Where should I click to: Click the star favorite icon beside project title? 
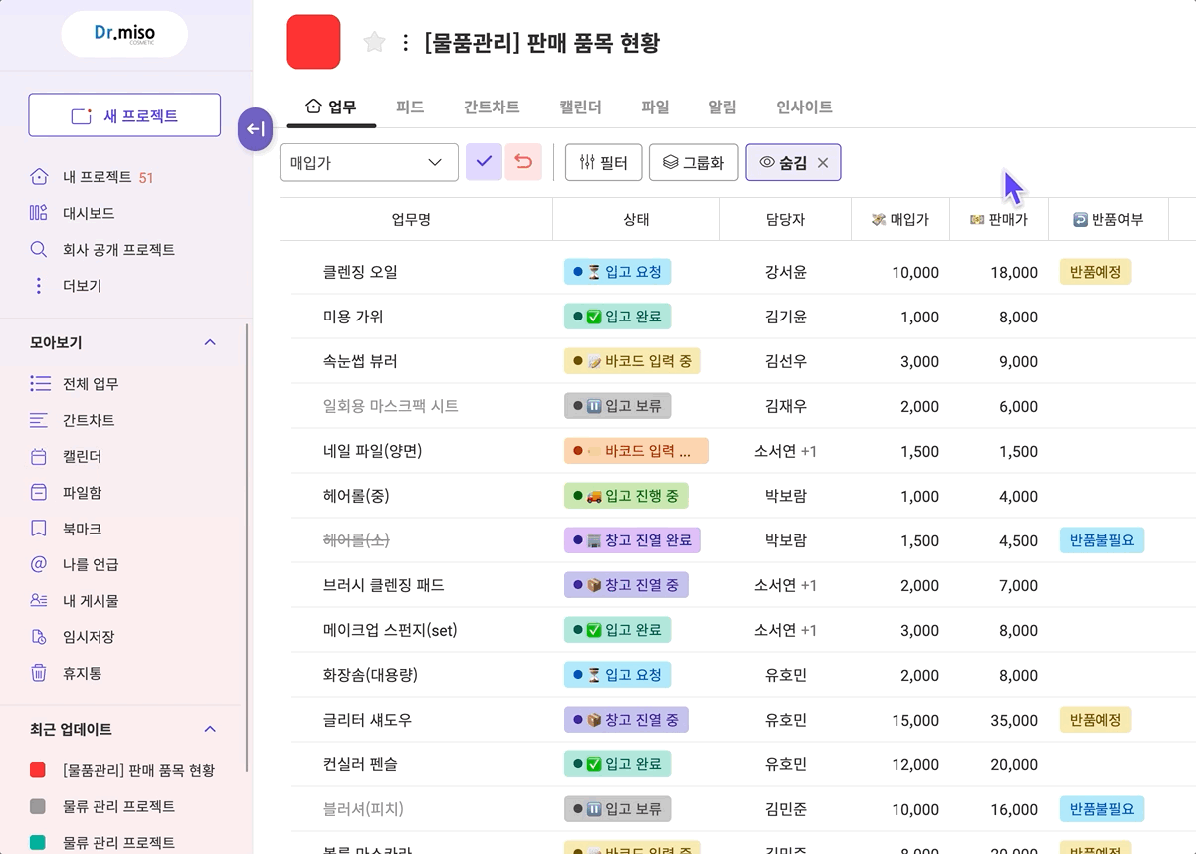(374, 42)
